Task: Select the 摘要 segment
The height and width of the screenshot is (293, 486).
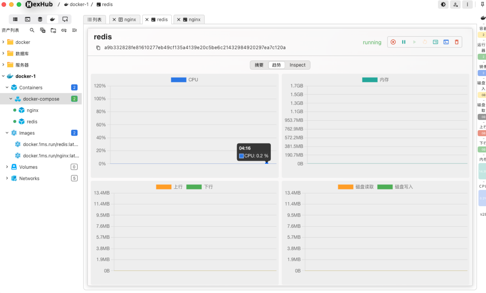Action: (259, 65)
